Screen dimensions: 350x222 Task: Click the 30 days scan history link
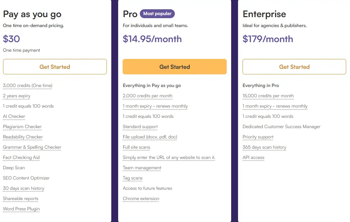tap(23, 188)
